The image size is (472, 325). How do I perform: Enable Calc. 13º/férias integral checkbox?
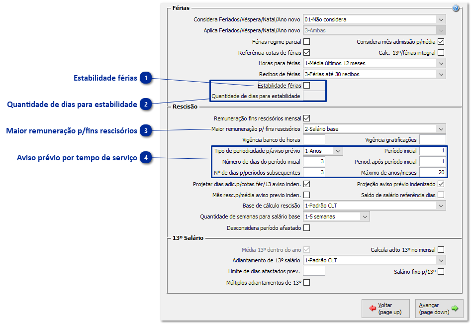[x=441, y=52]
